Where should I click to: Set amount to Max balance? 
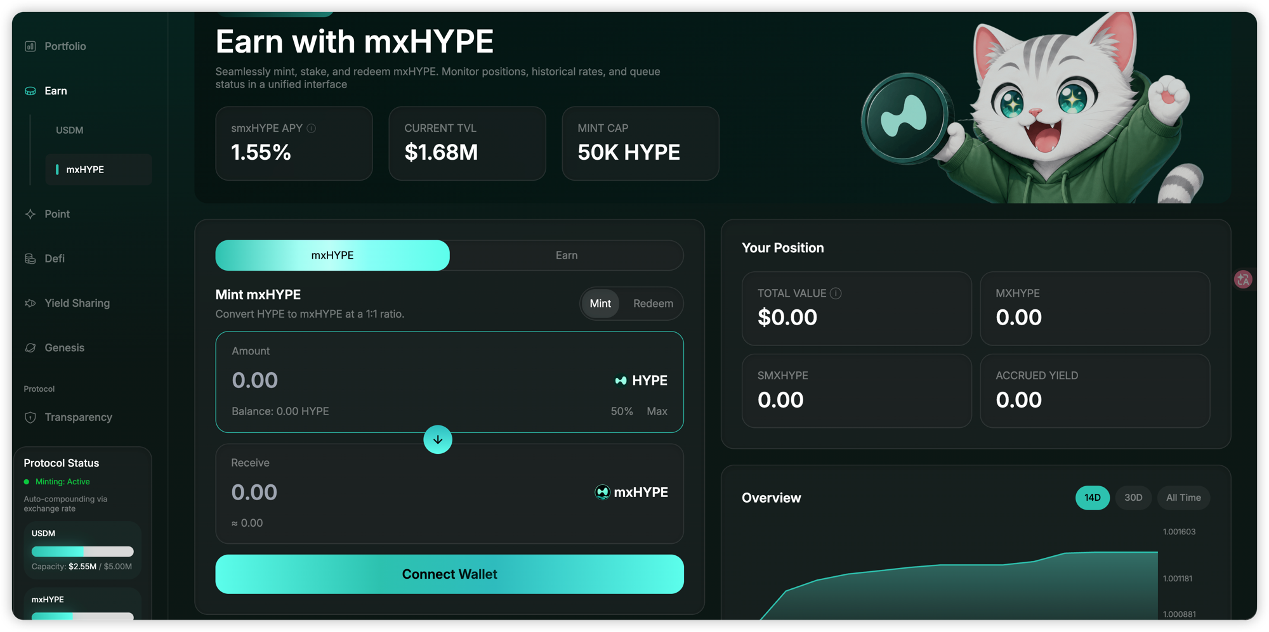(x=657, y=411)
